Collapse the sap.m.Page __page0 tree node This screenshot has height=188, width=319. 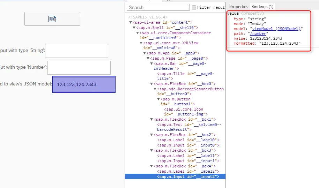[148, 58]
